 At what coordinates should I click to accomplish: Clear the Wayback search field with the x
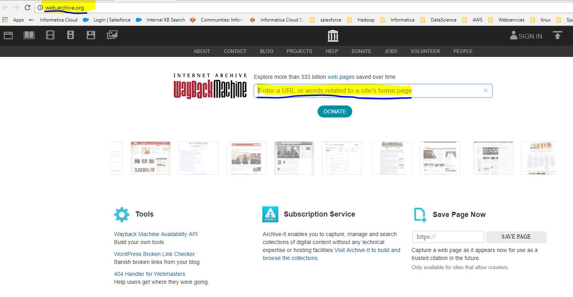click(486, 90)
